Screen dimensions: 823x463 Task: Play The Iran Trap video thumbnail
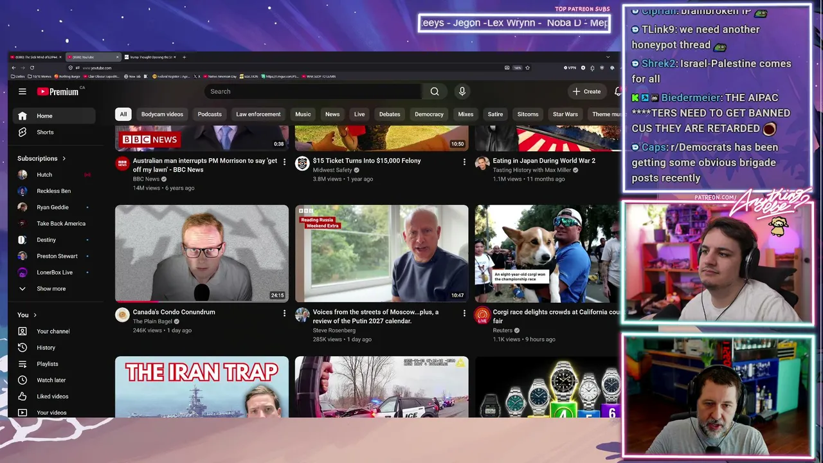tap(202, 387)
